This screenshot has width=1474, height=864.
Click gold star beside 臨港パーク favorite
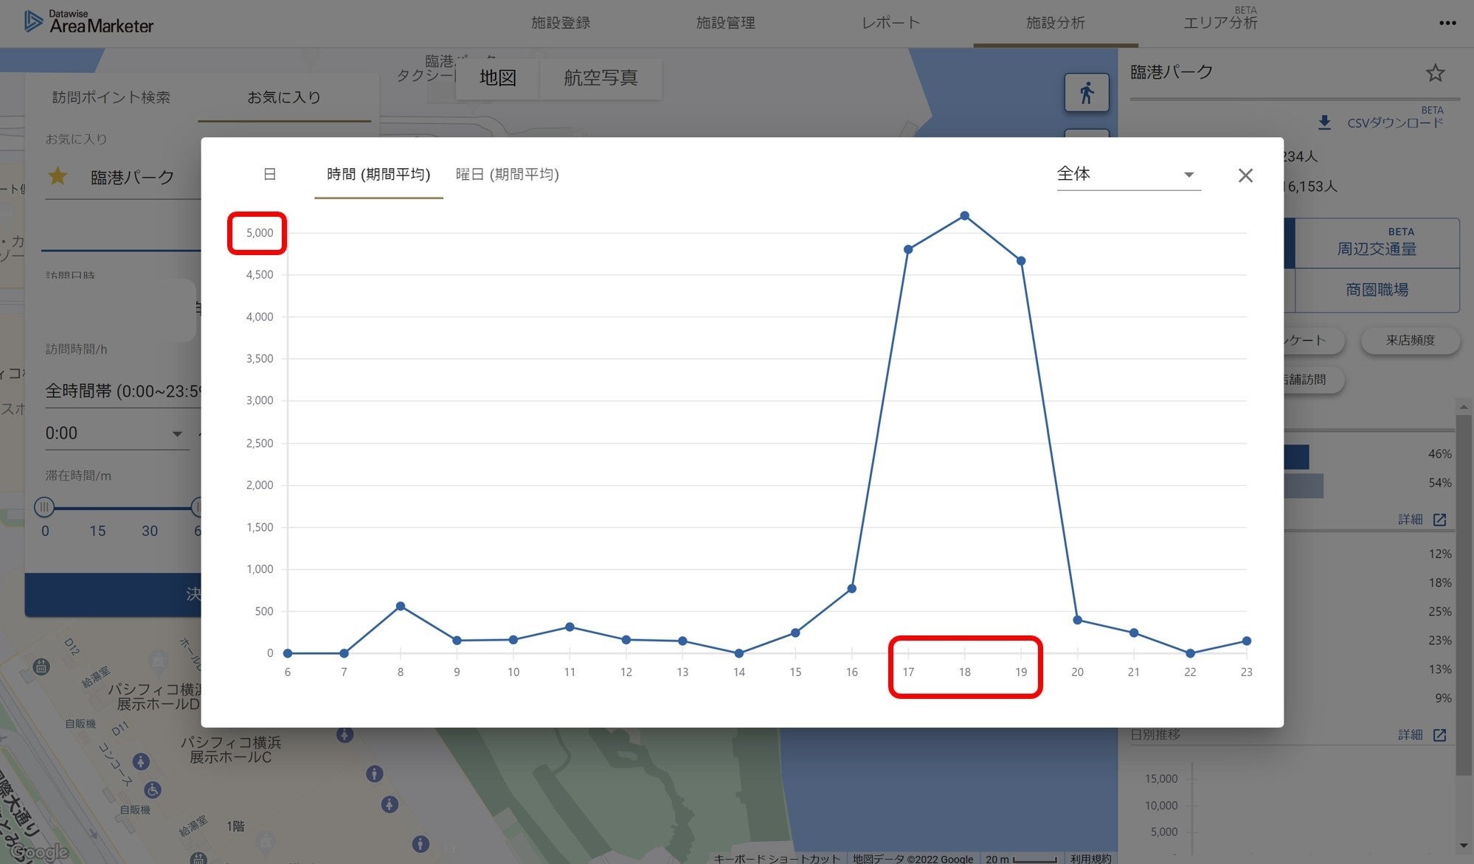[58, 176]
